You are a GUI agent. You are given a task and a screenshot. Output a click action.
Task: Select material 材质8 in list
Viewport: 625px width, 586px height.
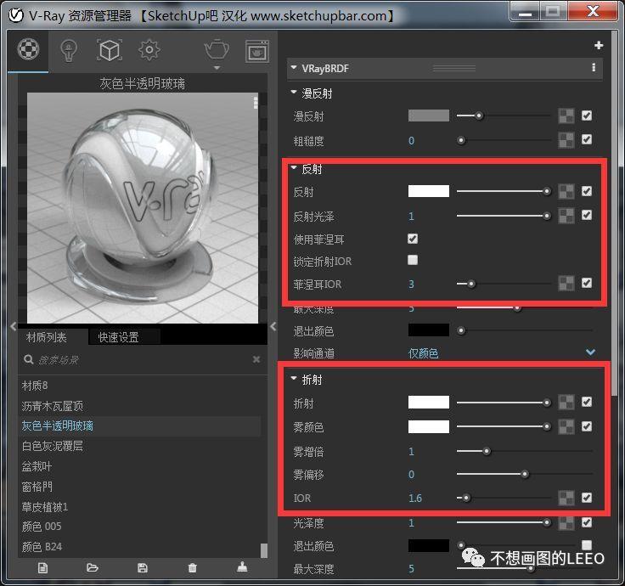coord(139,386)
